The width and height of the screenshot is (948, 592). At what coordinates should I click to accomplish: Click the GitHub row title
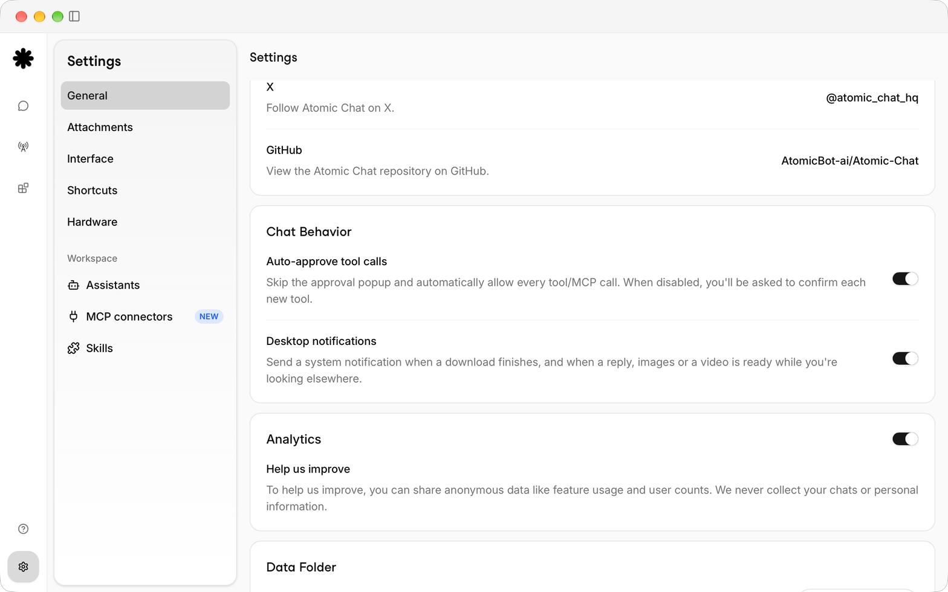point(284,150)
